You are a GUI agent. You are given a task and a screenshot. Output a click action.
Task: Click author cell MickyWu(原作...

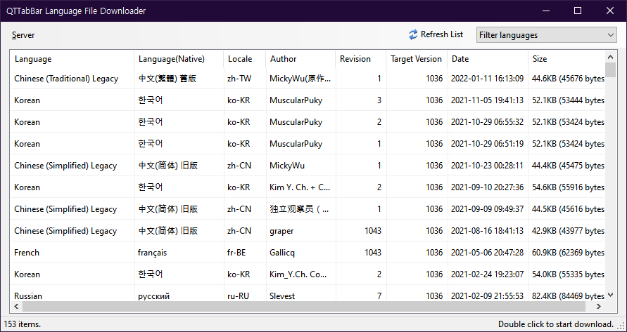(x=300, y=79)
